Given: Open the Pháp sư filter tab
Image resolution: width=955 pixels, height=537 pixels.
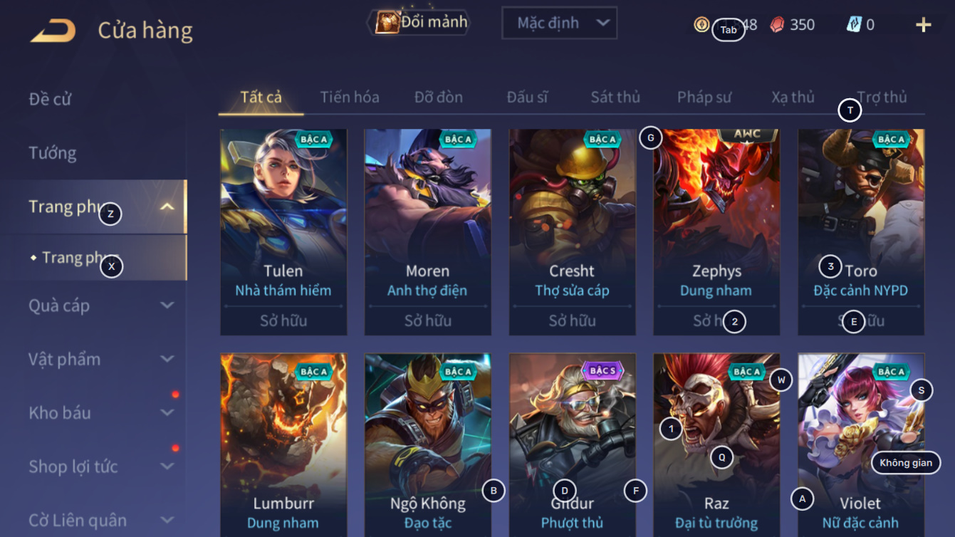Looking at the screenshot, I should (704, 98).
